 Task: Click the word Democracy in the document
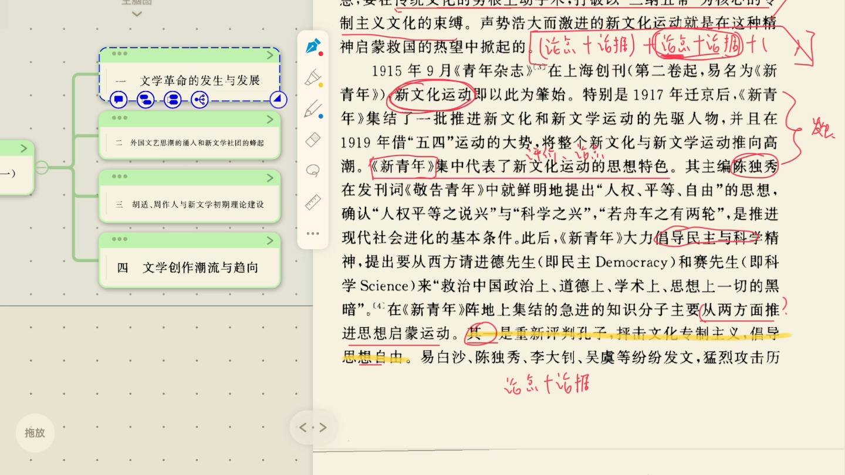(631, 262)
